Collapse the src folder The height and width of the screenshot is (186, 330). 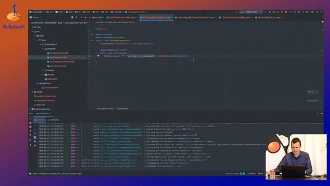click(32, 32)
